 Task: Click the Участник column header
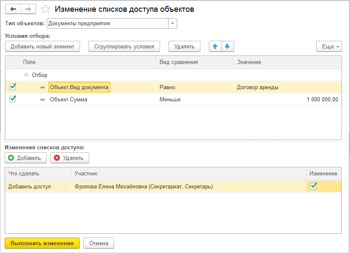(86, 173)
